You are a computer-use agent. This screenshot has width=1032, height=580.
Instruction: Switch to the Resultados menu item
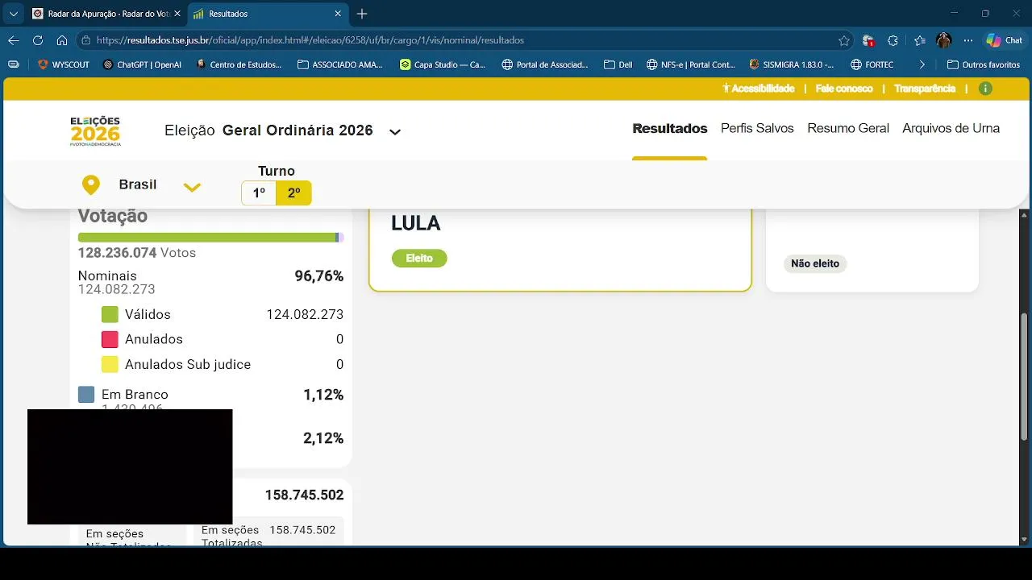670,128
